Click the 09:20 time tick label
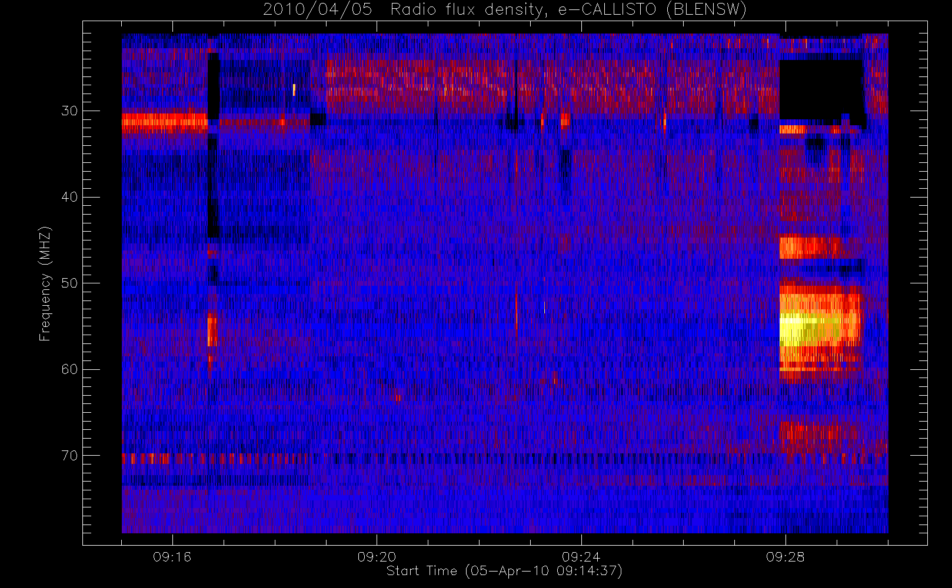This screenshot has height=588, width=952. [x=377, y=556]
